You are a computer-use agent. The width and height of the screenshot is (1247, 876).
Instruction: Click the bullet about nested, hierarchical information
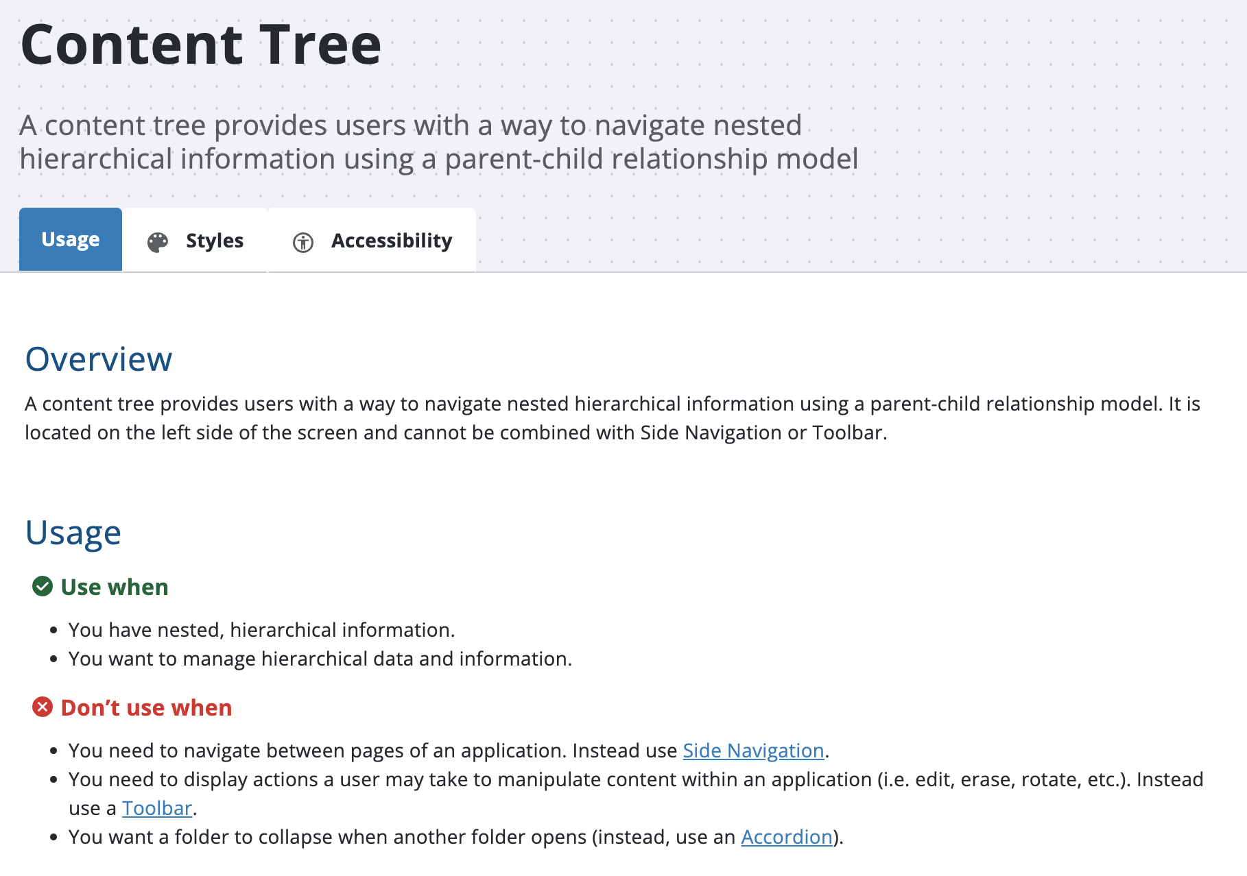tap(261, 630)
